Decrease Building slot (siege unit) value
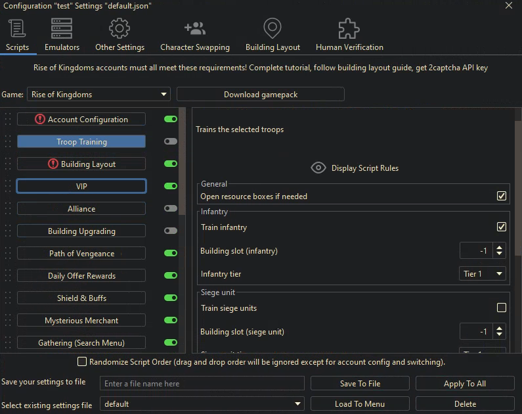 500,334
